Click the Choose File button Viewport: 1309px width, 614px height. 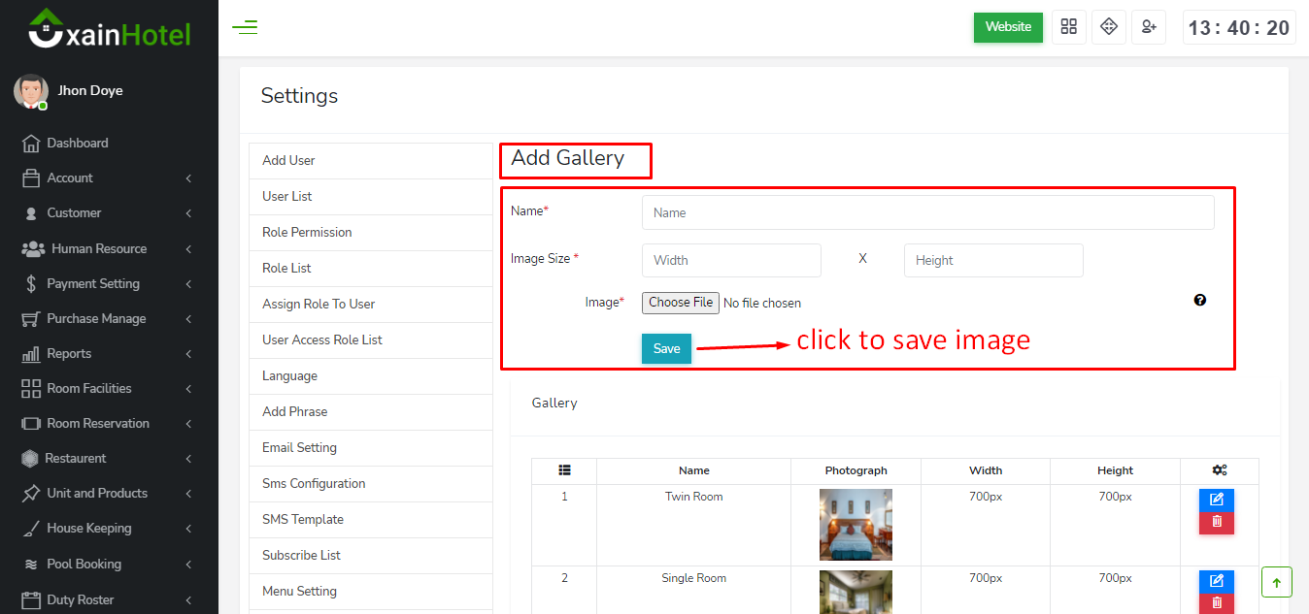click(681, 303)
